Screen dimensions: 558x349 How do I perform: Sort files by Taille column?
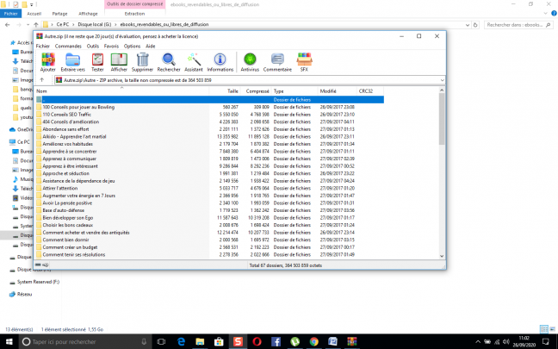[232, 90]
